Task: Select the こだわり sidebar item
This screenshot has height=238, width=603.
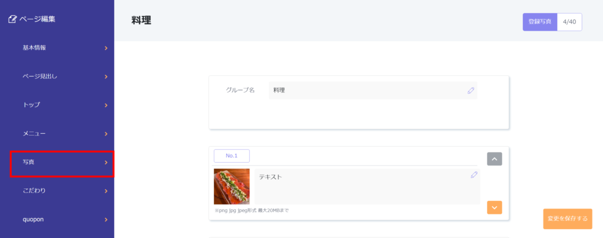Action: (34, 191)
